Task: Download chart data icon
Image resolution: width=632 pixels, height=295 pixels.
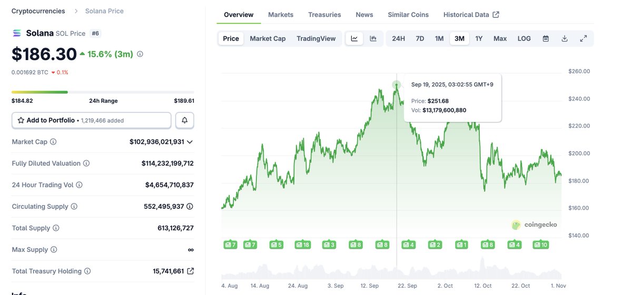Action: (565, 38)
